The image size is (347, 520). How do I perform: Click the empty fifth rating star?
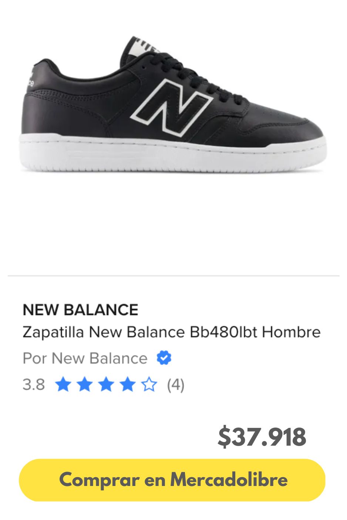pyautogui.click(x=149, y=385)
